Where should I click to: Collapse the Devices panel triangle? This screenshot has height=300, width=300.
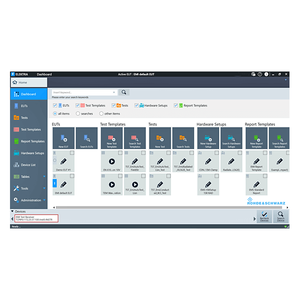[12, 211]
